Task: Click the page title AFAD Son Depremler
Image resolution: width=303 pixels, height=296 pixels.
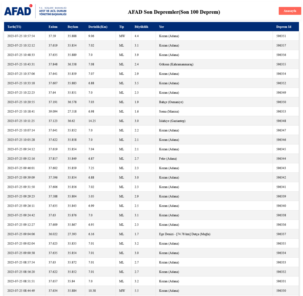Action: (174, 12)
